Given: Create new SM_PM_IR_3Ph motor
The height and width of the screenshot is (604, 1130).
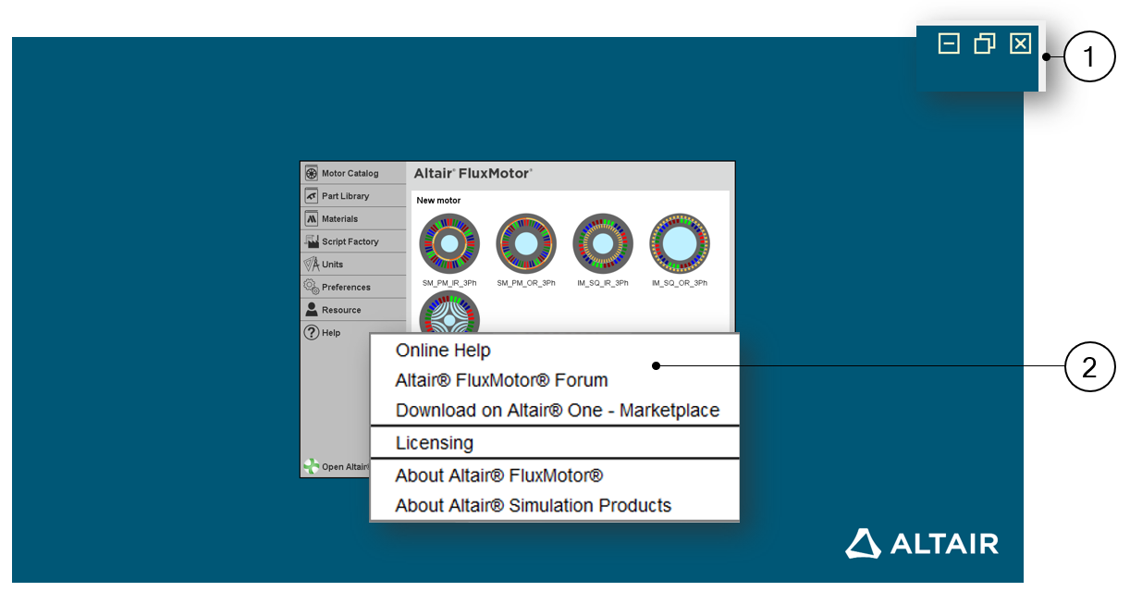Looking at the screenshot, I should pyautogui.click(x=449, y=244).
